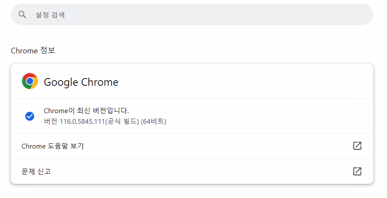Click the Google Chrome logo icon
Viewport: 387px width, 198px height.
[x=30, y=82]
